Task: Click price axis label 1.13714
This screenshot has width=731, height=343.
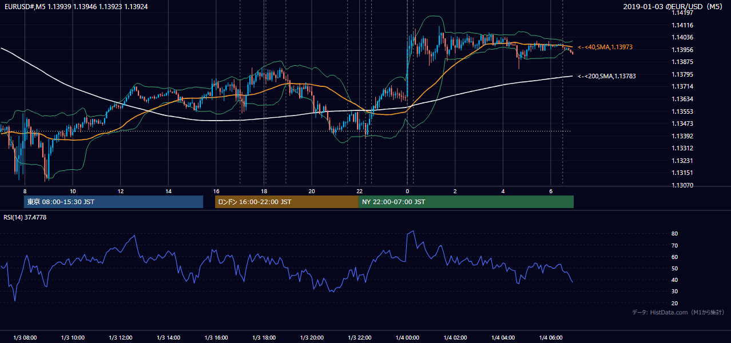Action: pos(682,86)
